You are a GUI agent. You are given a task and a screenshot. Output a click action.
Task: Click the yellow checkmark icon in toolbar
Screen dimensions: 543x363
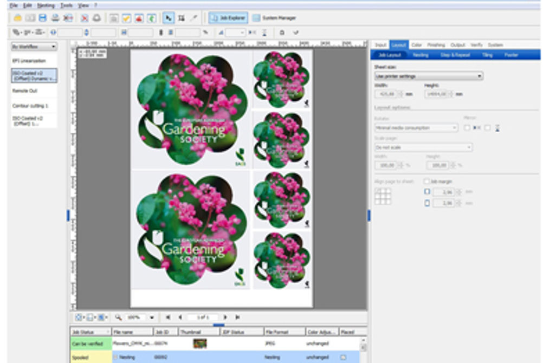tap(126, 18)
